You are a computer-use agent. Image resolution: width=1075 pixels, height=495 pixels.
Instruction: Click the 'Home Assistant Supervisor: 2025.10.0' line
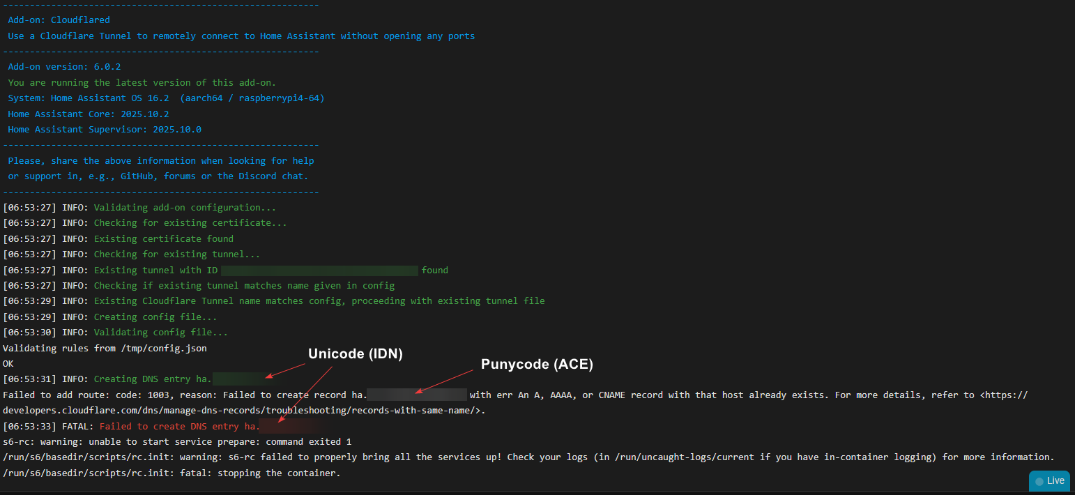pos(105,130)
